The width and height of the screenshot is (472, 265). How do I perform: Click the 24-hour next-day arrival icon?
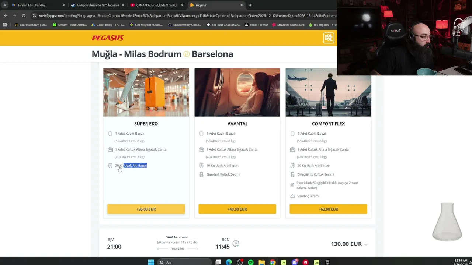pos(236,243)
